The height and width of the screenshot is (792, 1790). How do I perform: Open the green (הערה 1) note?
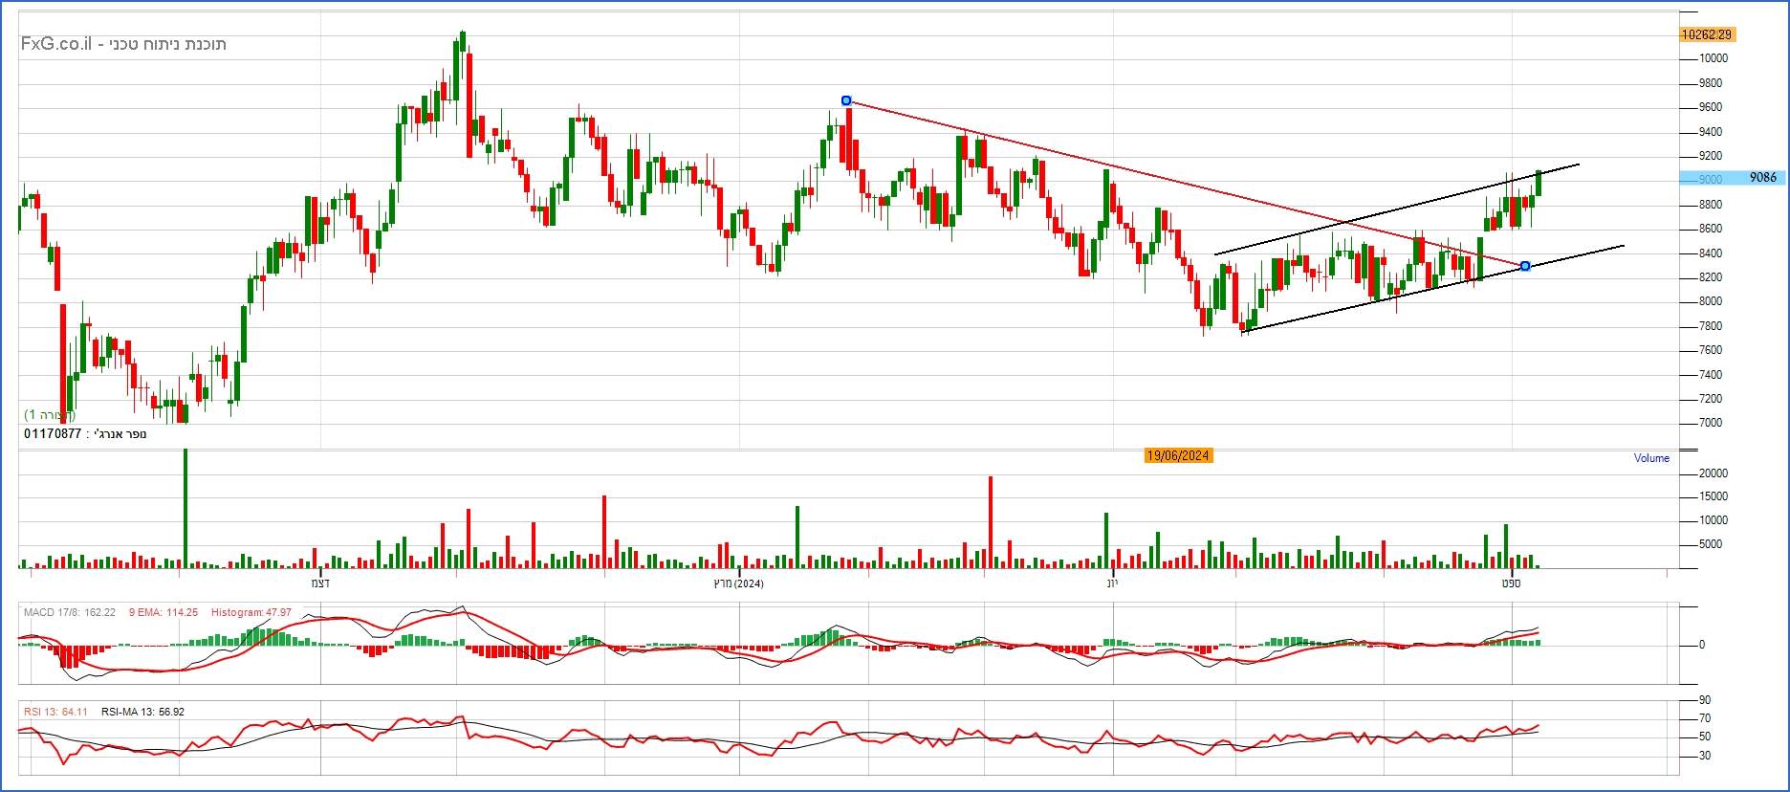(x=50, y=415)
